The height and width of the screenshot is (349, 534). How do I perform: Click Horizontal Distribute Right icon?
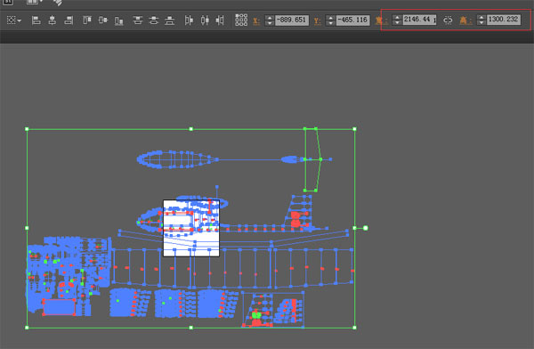(x=220, y=20)
